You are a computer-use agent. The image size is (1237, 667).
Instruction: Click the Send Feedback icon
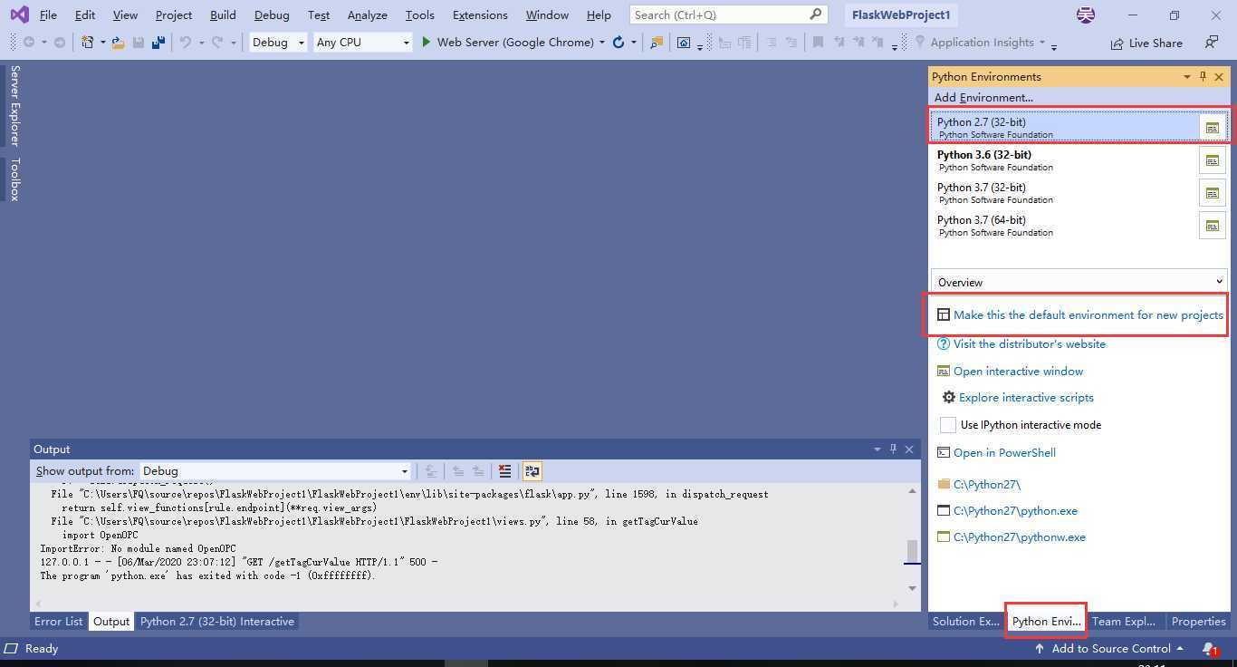click(x=1211, y=43)
